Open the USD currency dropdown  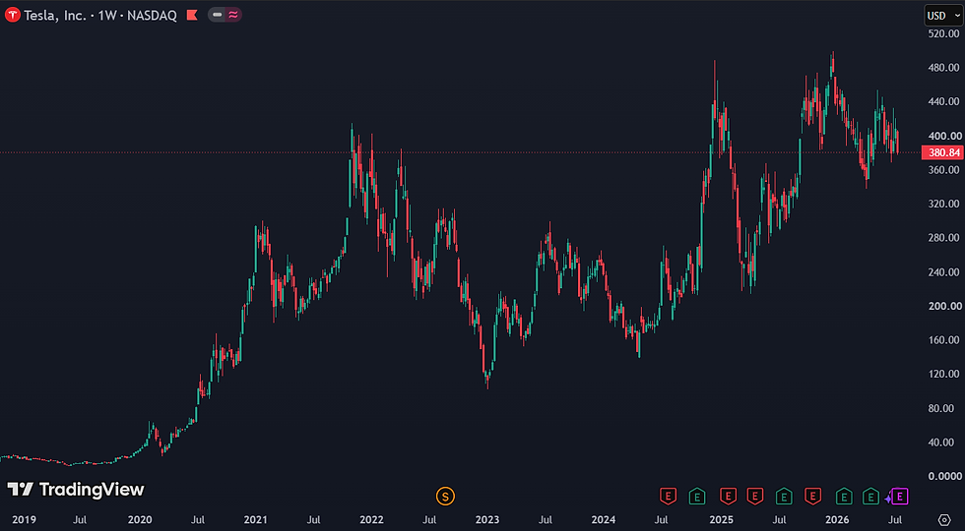(943, 16)
